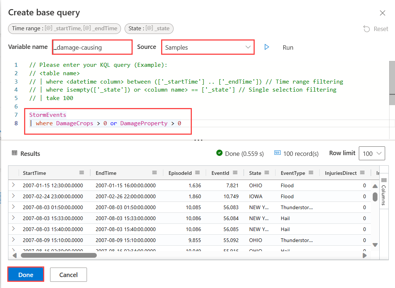The image size is (395, 288).
Task: Open the InjuriesDirect column menu icon
Action: pyautogui.click(x=362, y=173)
